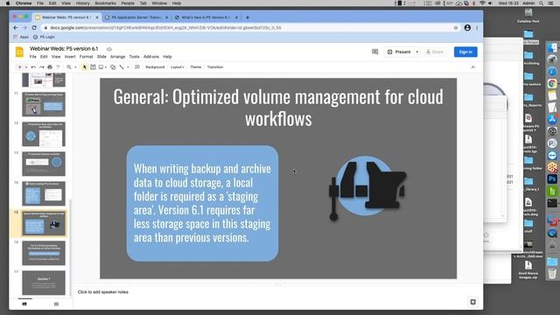
Task: Click the Transition button
Action: 215,67
